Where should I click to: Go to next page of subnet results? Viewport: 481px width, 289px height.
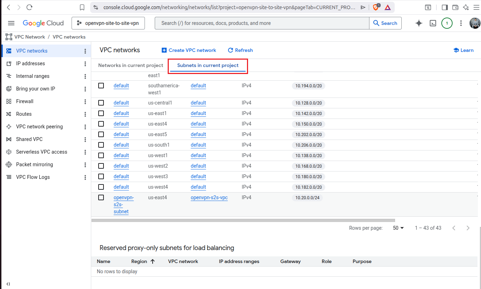point(468,228)
